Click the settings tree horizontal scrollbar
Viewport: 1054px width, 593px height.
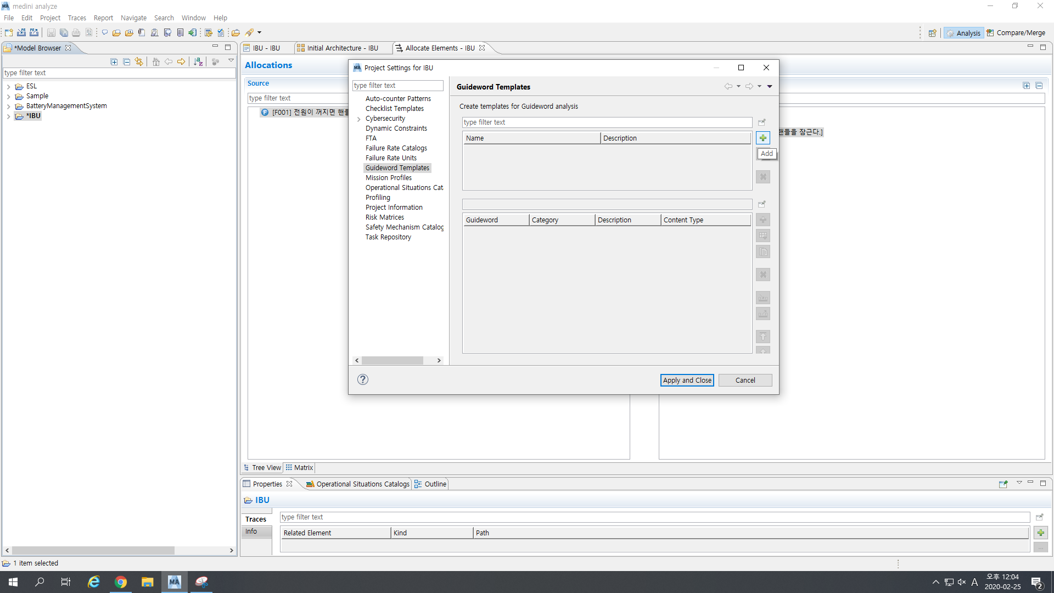393,360
